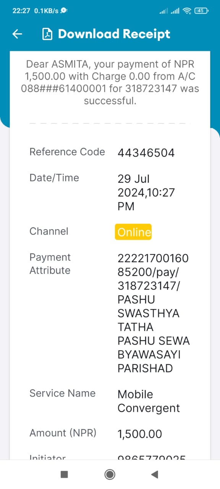Screen dimensions: 220x489
Task: Tap the payment success message text
Action: (x=110, y=83)
